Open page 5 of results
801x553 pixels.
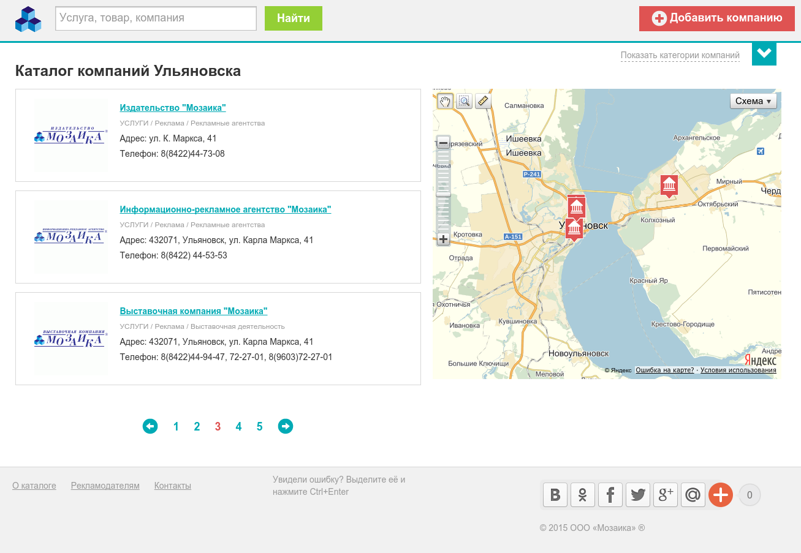[x=260, y=427]
